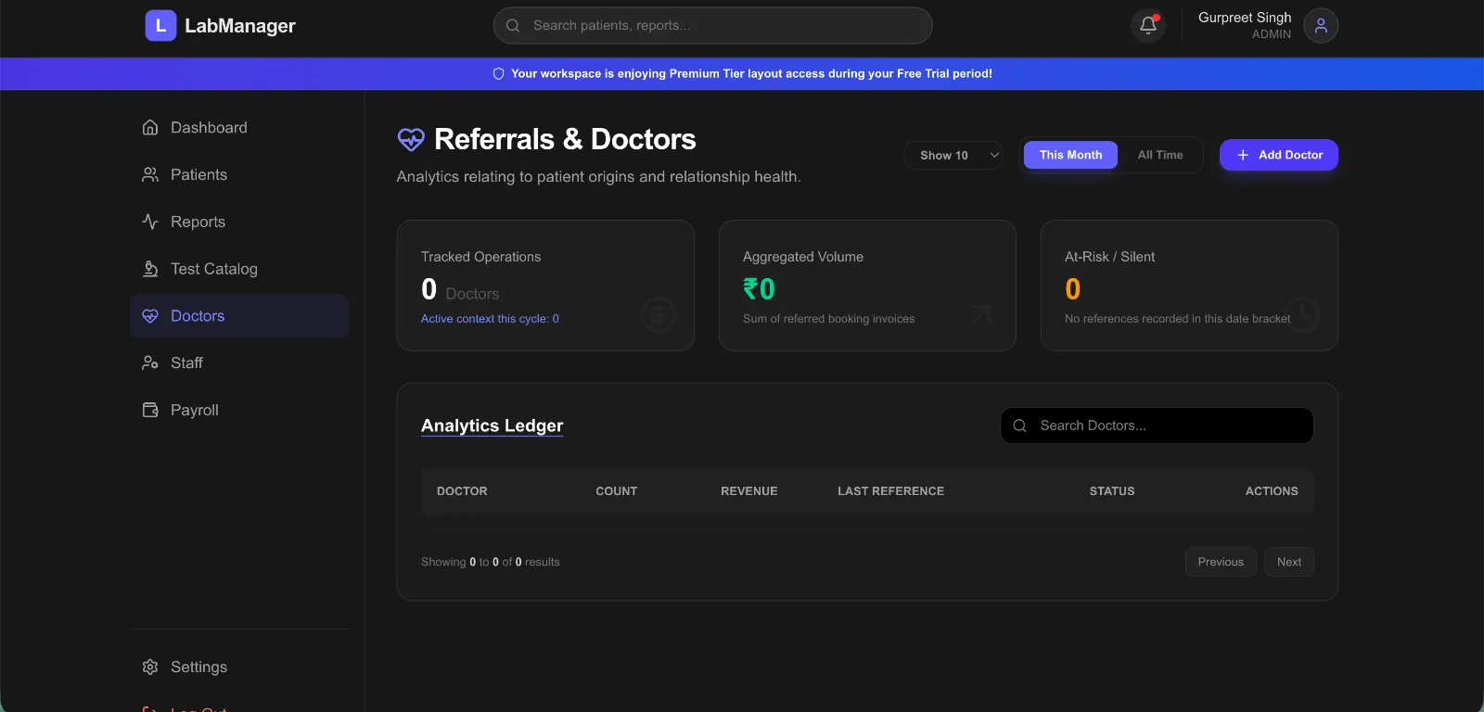This screenshot has width=1484, height=712.
Task: Open the Staff page from sidebar
Action: 186,362
